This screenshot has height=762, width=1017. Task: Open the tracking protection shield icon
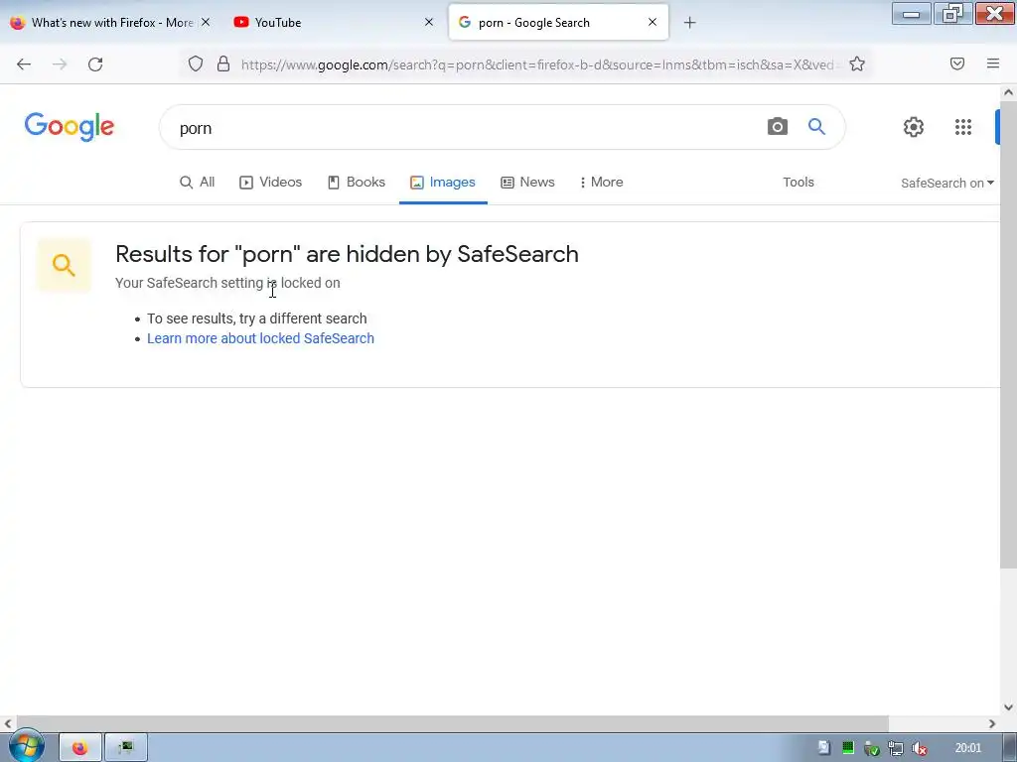point(196,63)
